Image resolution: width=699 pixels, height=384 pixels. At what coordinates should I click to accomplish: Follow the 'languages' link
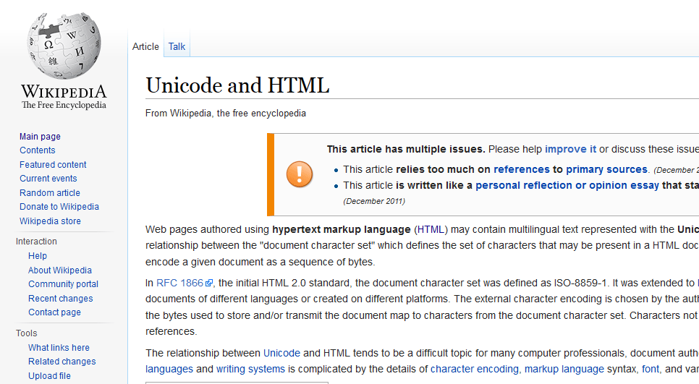[169, 369]
